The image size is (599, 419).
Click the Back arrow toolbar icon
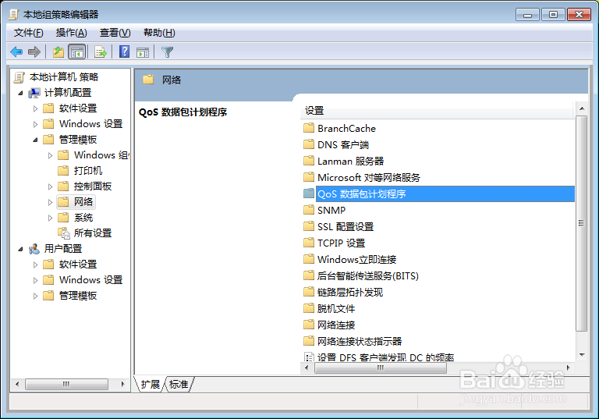click(16, 51)
